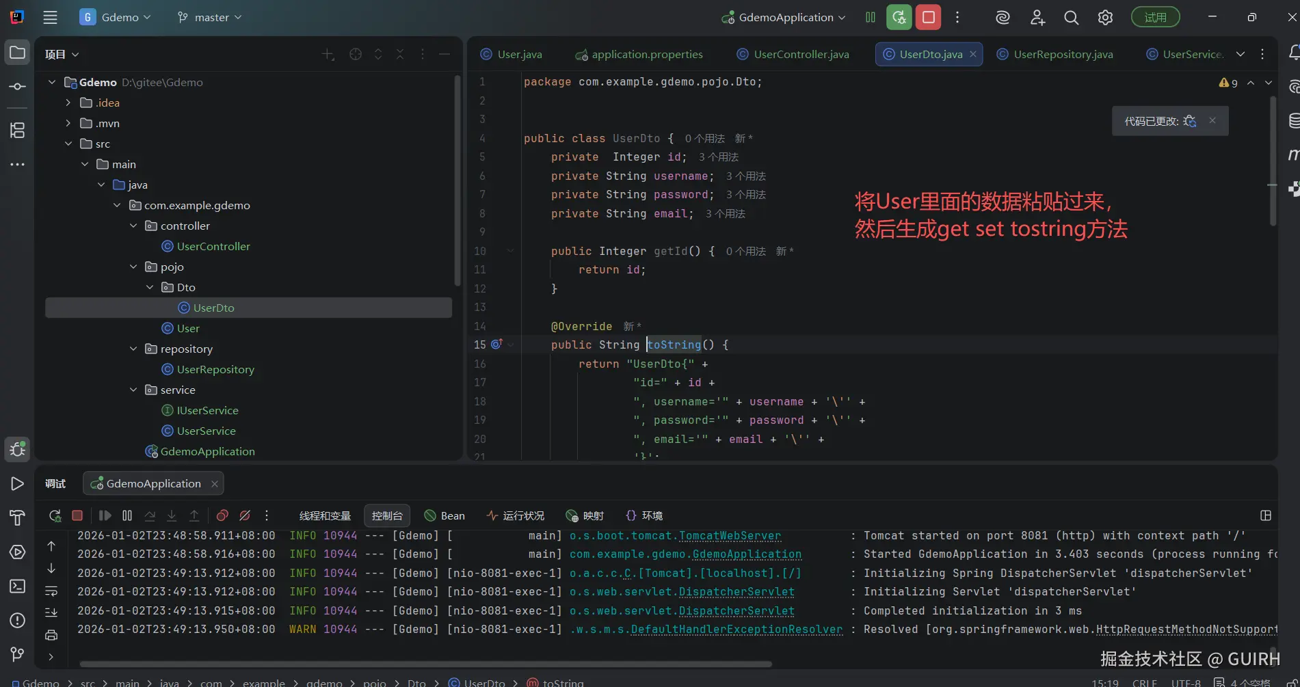The width and height of the screenshot is (1300, 687).
Task: Open the 项目 view dropdown
Action: [x=62, y=54]
